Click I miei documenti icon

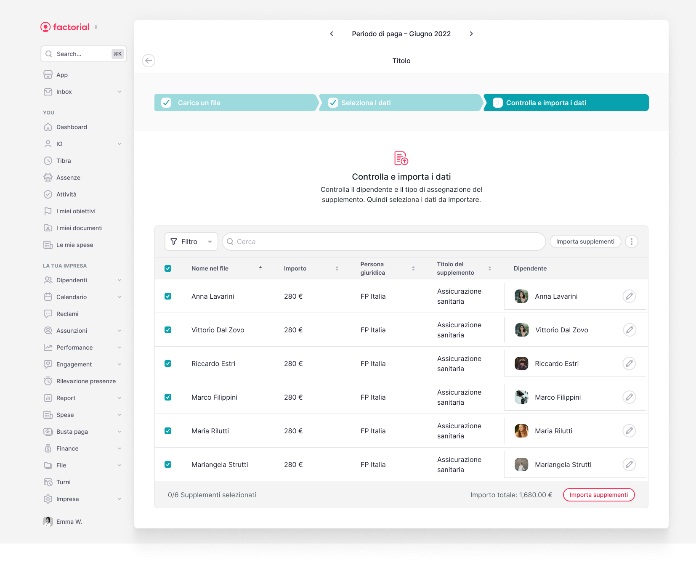pyautogui.click(x=48, y=228)
